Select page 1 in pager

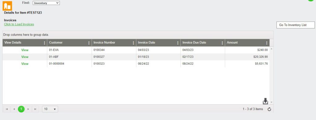point(21,109)
